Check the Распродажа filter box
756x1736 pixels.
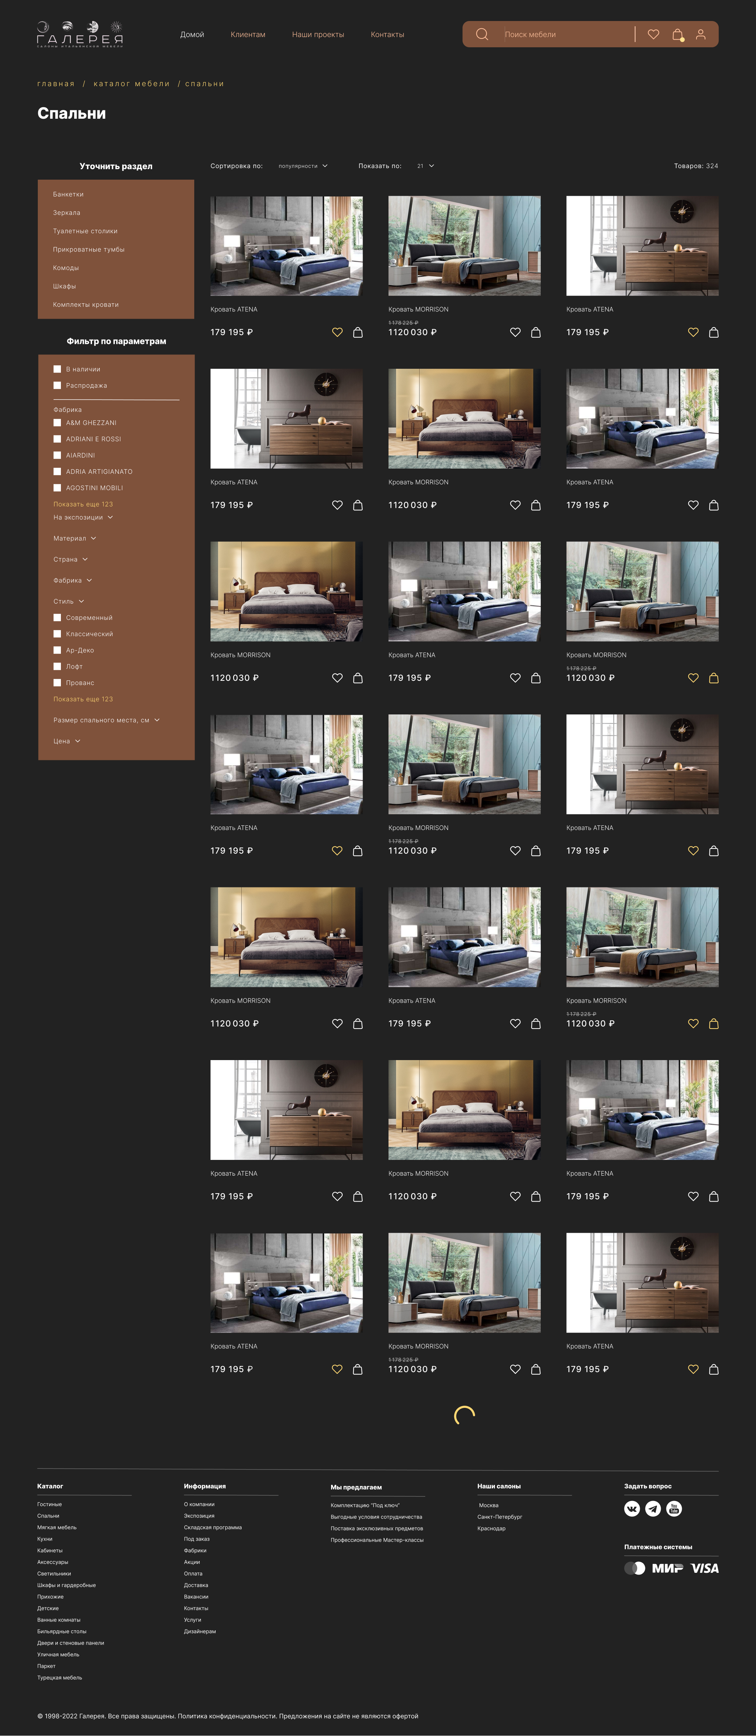click(57, 386)
